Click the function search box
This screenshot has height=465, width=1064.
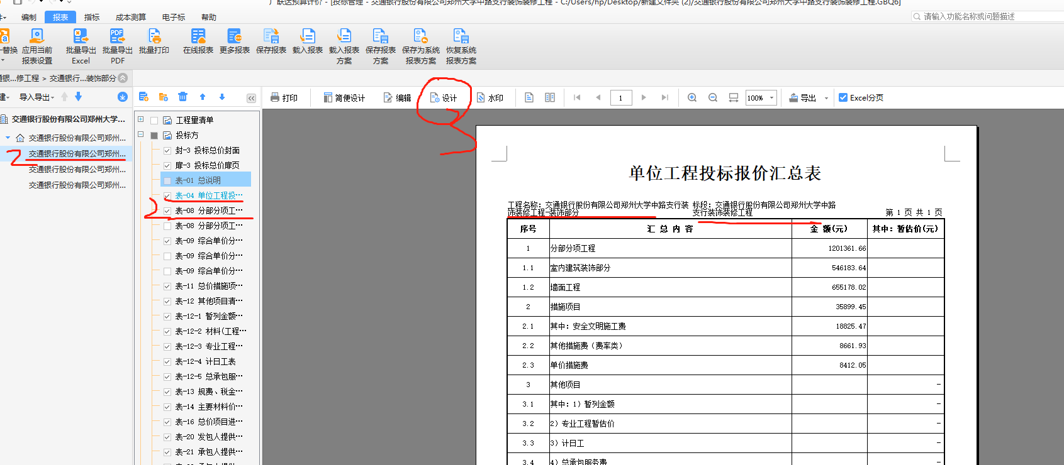click(988, 16)
